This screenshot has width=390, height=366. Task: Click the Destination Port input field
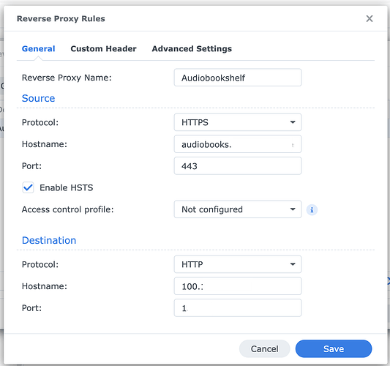tap(238, 307)
